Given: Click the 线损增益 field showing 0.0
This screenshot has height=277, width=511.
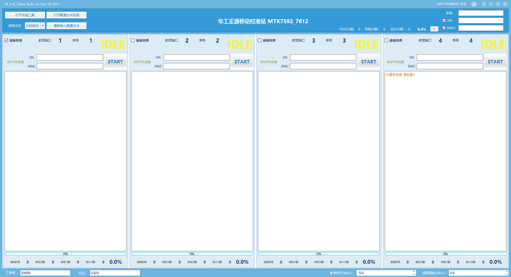Looking at the screenshot, I should pyautogui.click(x=477, y=273).
